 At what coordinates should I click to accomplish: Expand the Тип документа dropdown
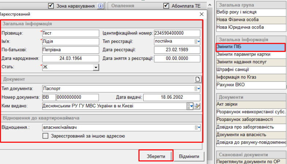tap(197, 88)
